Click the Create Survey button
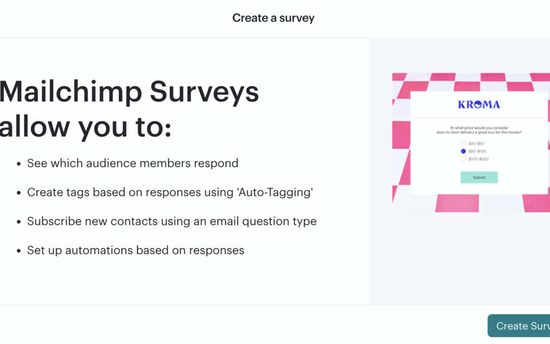This screenshot has width=550, height=344. tap(519, 326)
